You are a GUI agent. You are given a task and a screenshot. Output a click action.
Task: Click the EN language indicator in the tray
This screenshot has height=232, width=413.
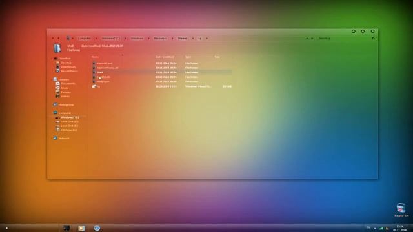pyautogui.click(x=368, y=227)
